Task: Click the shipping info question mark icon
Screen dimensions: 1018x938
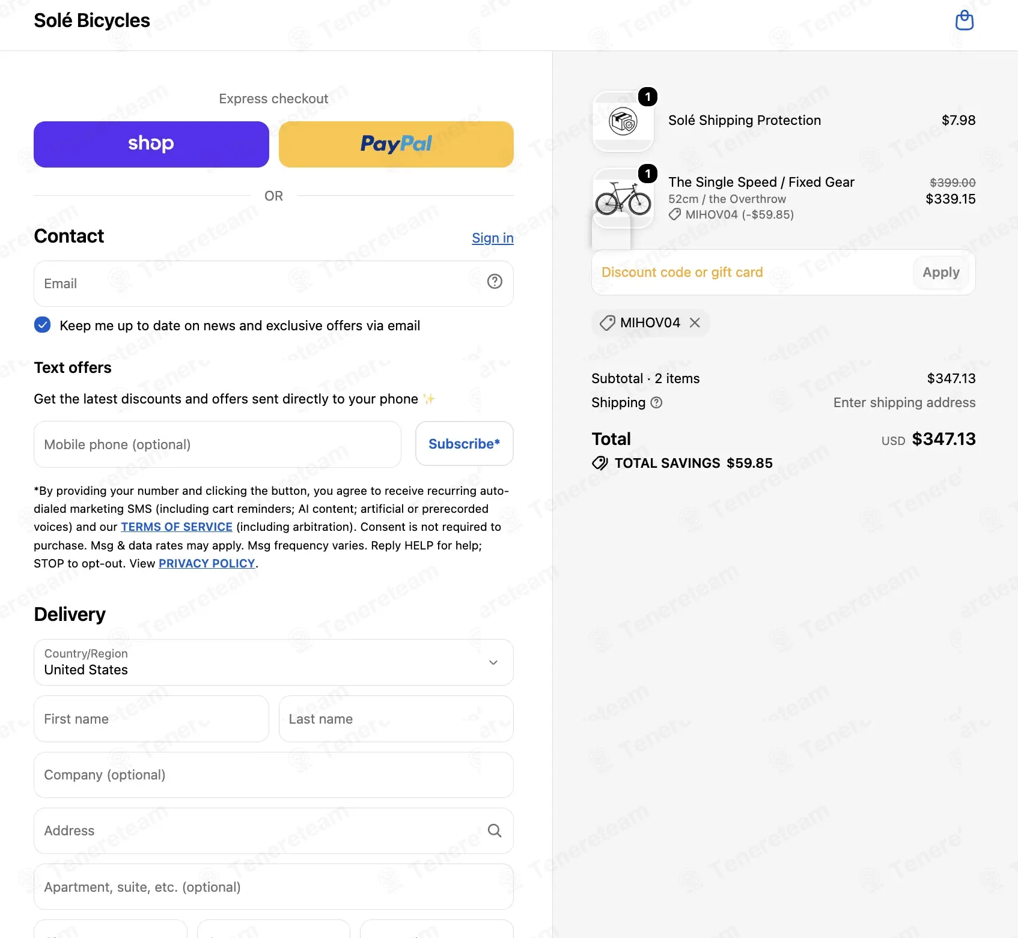Action: tap(657, 402)
